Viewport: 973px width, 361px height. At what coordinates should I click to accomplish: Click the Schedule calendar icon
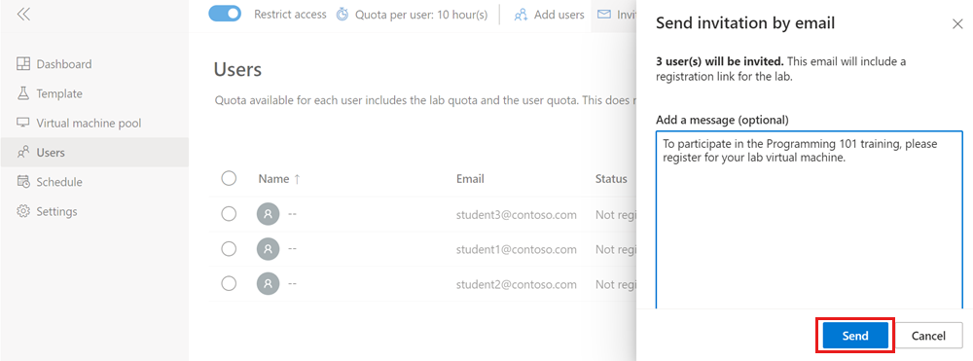click(x=23, y=182)
